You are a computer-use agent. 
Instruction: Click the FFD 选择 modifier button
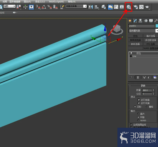(x=151, y=44)
